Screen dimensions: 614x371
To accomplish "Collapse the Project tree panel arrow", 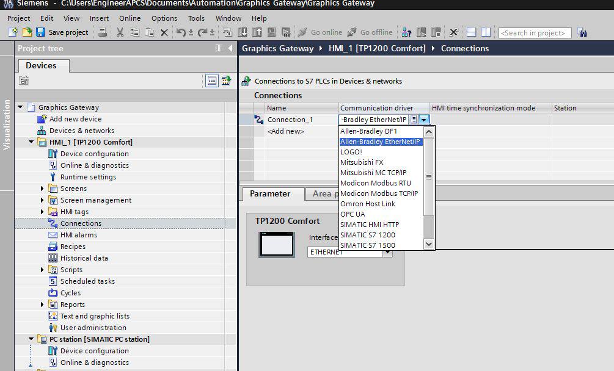I will point(230,48).
